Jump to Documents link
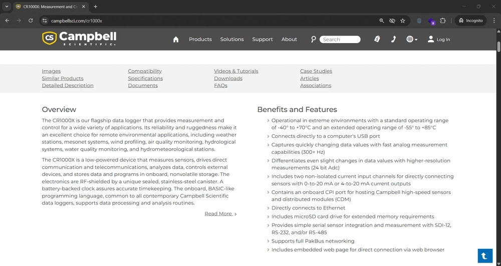 tap(143, 86)
